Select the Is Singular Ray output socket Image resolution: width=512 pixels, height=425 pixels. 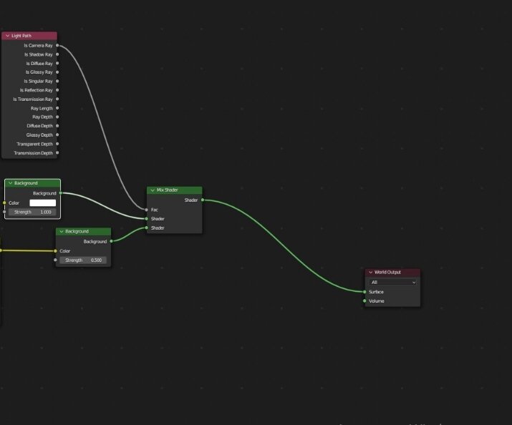tap(57, 81)
